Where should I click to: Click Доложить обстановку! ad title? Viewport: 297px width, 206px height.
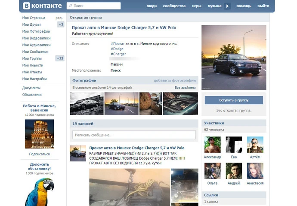[x=40, y=167]
